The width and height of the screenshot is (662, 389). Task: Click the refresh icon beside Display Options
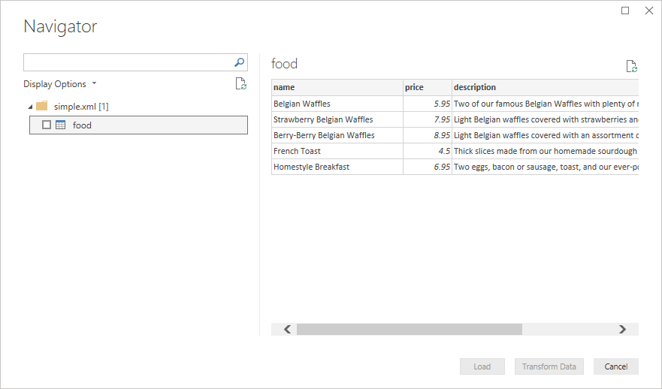click(x=240, y=84)
